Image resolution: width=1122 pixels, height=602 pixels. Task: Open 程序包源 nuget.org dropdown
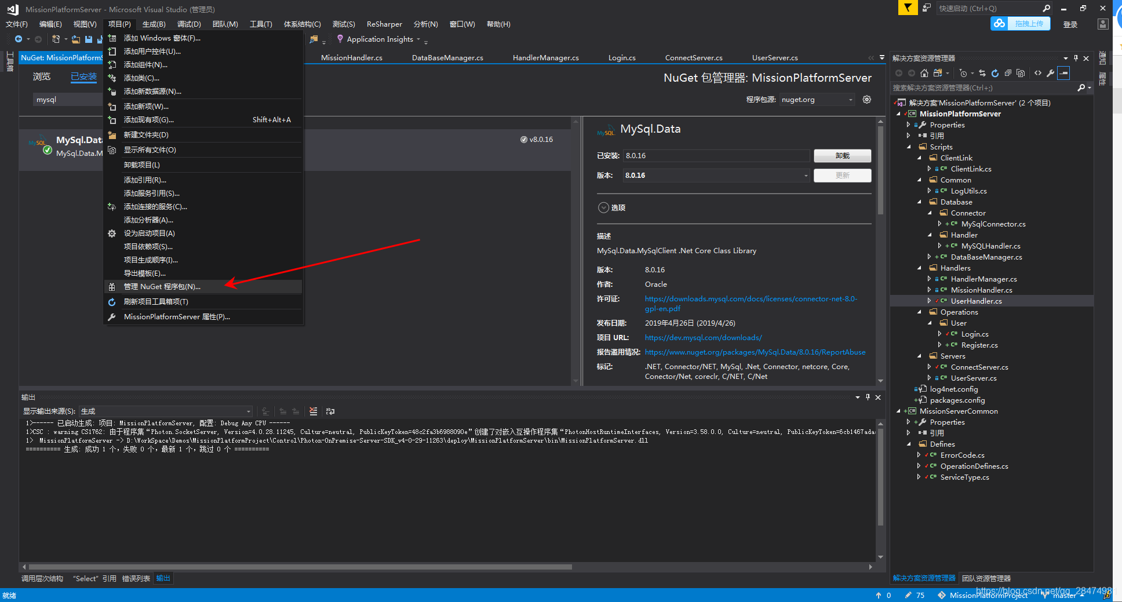click(x=817, y=100)
